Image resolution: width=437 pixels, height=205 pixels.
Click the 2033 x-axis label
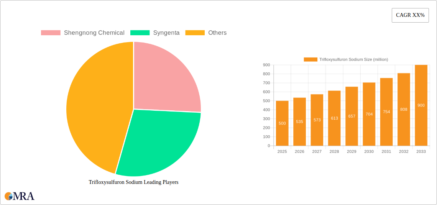coord(421,152)
